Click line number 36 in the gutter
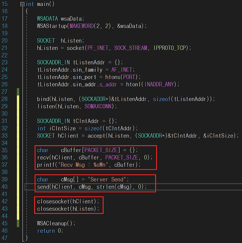The height and width of the screenshot is (243, 242). click(4, 158)
